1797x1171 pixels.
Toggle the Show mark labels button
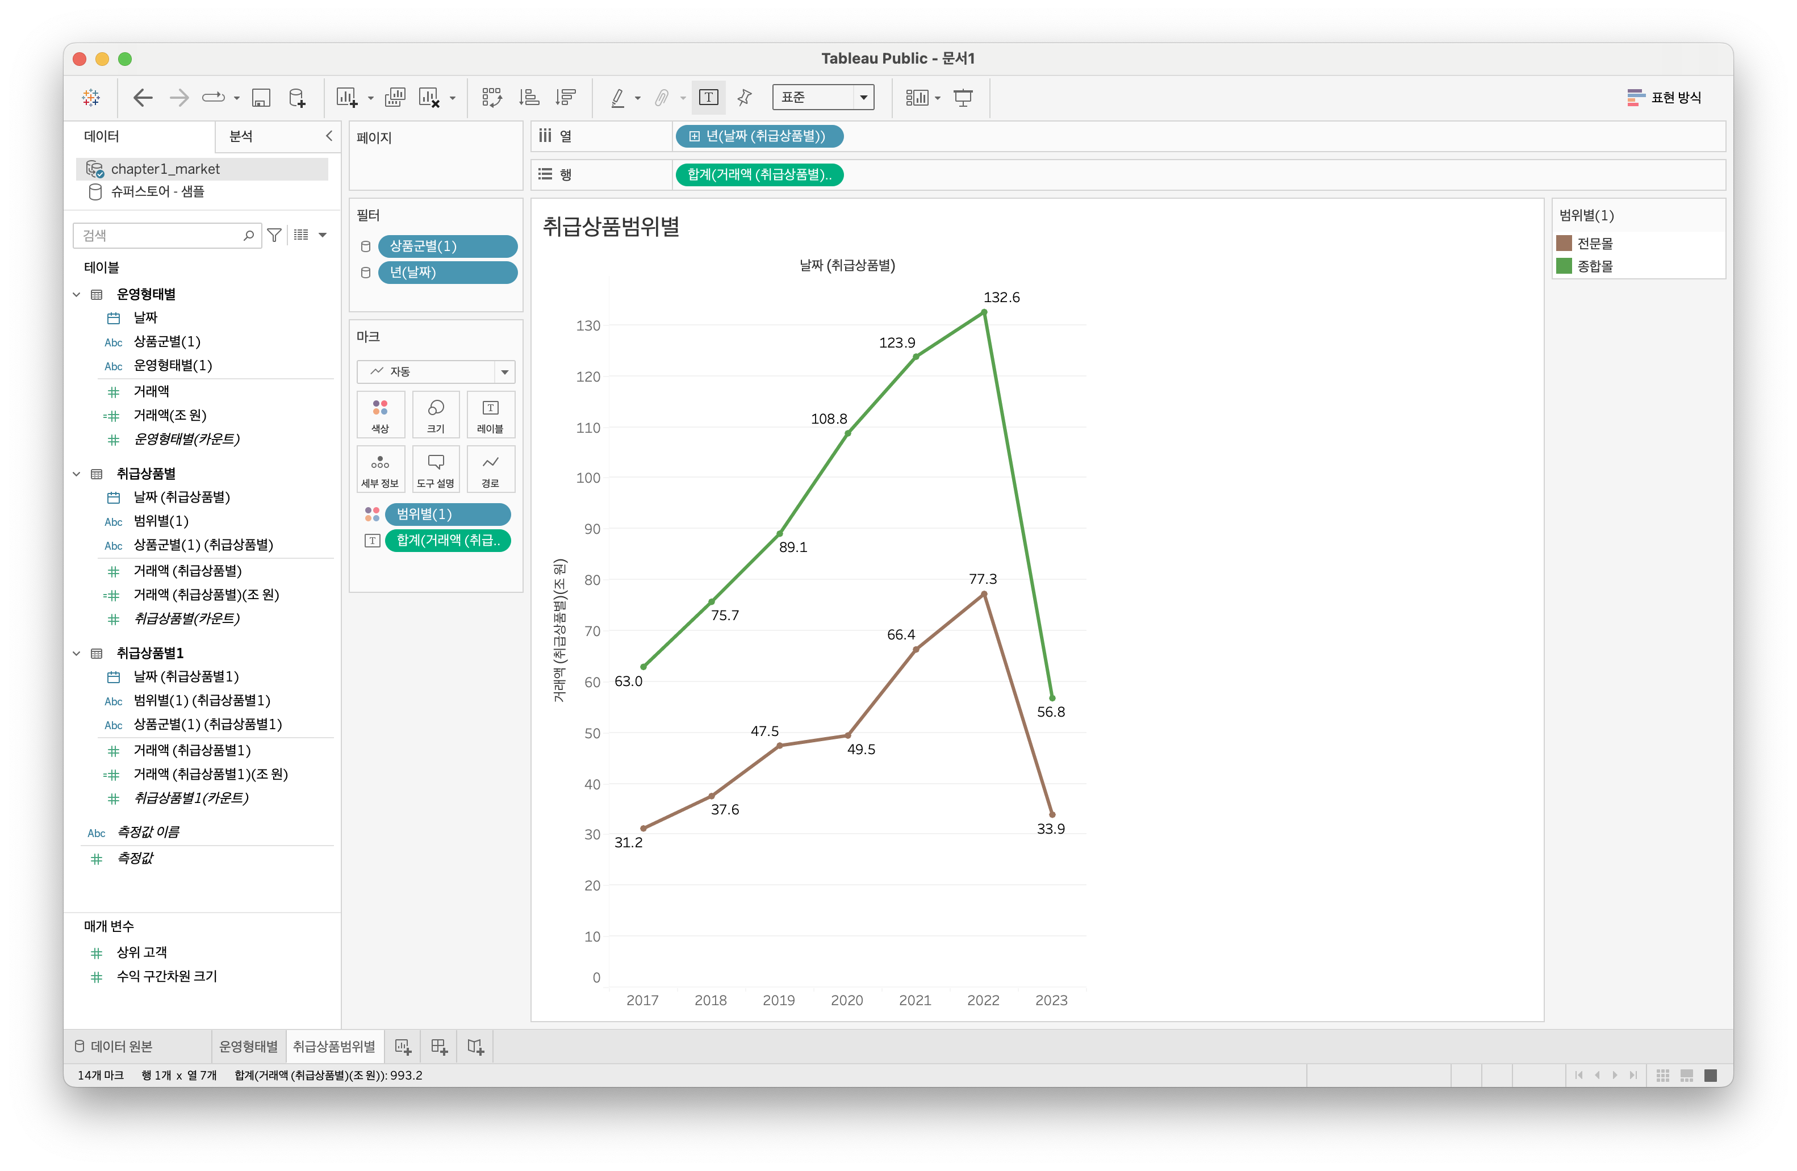(x=708, y=98)
